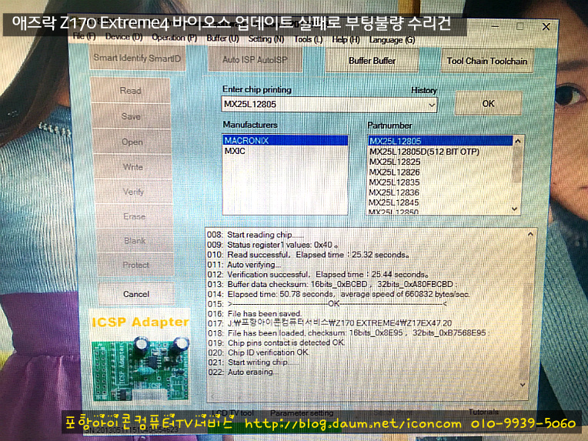Click log line 010 Read successful
The width and height of the screenshot is (588, 441).
point(309,255)
